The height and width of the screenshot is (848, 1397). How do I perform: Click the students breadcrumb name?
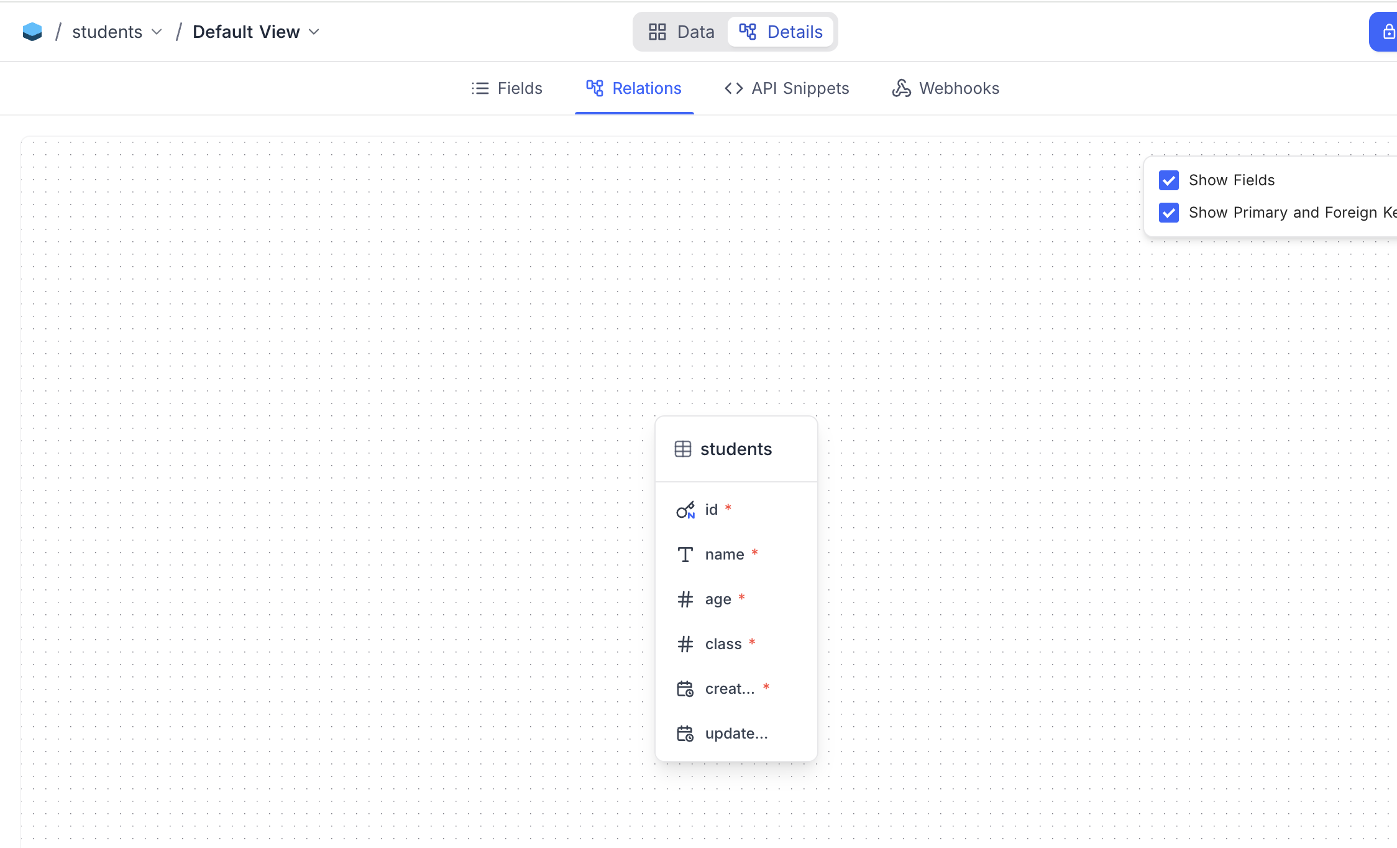(107, 32)
